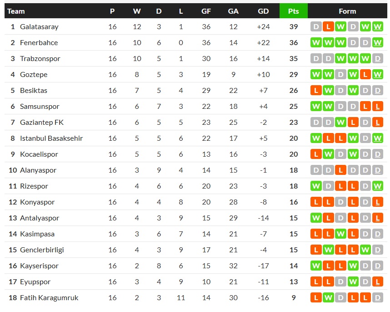Image resolution: width=390 pixels, height=312 pixels.
Task: Open the Fenerbahce team link
Action: (x=39, y=43)
